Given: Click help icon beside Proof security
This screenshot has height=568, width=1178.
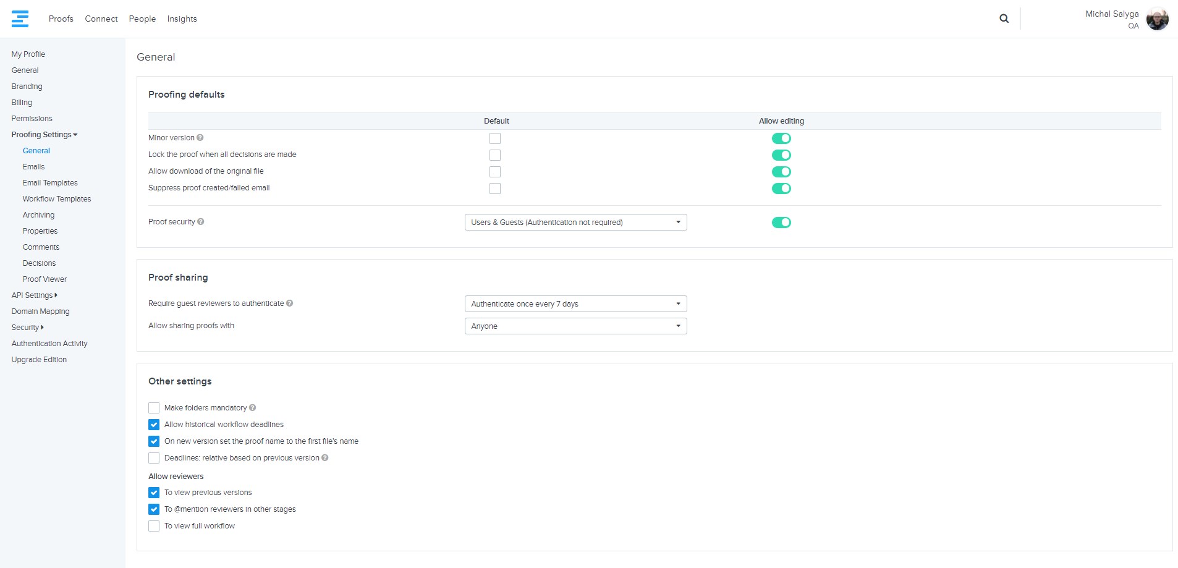Looking at the screenshot, I should click(201, 222).
